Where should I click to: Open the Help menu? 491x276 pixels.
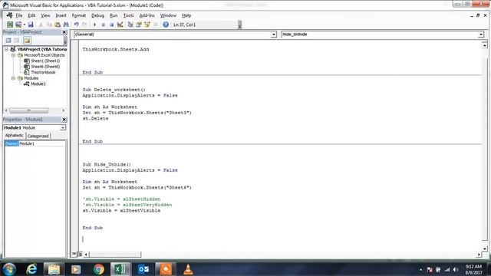[x=186, y=15]
